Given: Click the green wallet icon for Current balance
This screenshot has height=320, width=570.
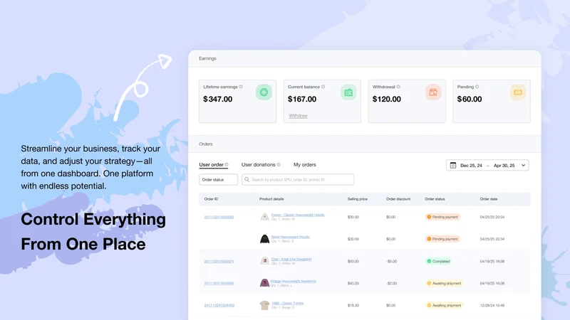Looking at the screenshot, I should pyautogui.click(x=348, y=92).
